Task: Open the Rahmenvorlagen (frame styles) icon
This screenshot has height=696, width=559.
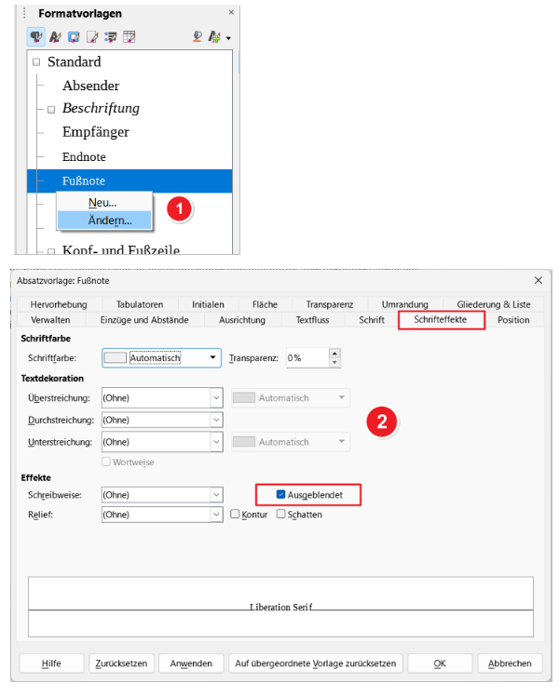Action: point(73,37)
